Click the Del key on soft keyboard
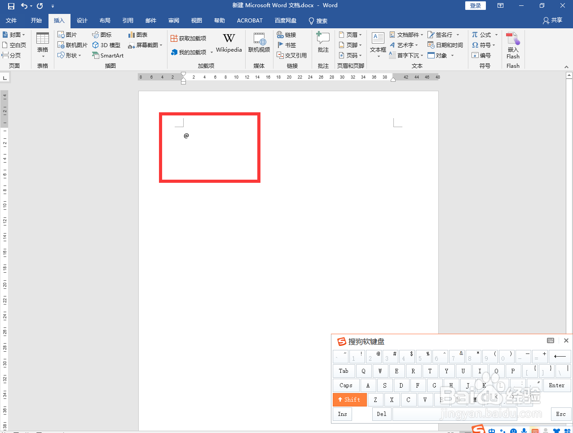Image resolution: width=573 pixels, height=433 pixels. pos(382,414)
